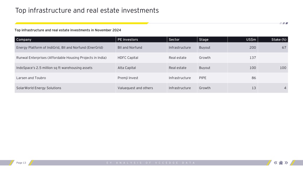This screenshot has height=170, width=303.
Task: Click the EnerGrid company row
Action: (x=151, y=48)
